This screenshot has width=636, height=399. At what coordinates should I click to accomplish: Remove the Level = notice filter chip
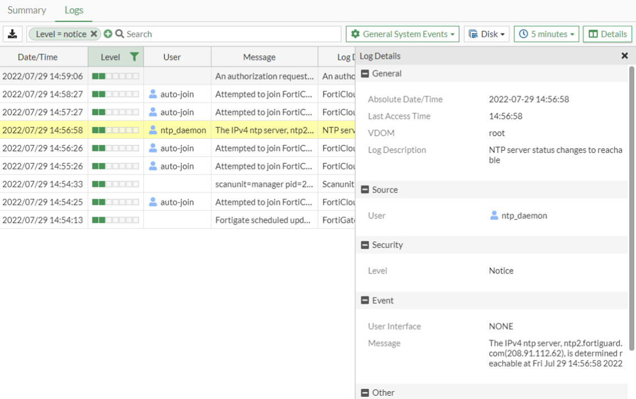coord(94,34)
